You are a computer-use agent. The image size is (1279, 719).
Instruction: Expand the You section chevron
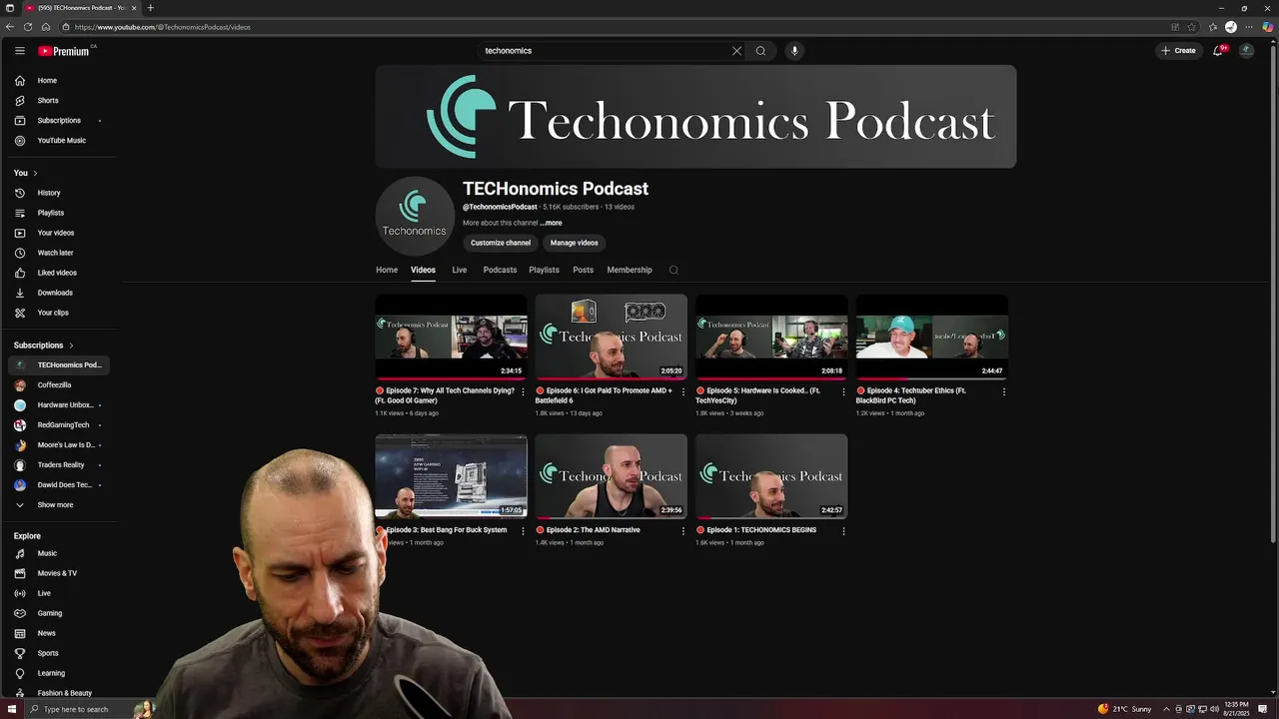(x=35, y=173)
